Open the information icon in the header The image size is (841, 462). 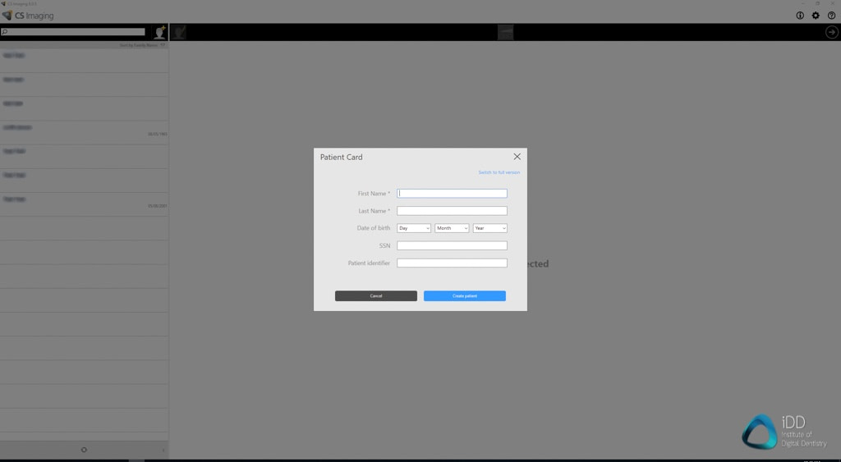[x=800, y=16]
